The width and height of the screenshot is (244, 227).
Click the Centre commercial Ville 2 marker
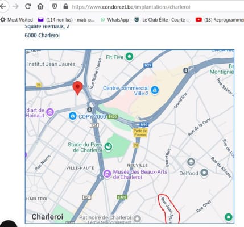coord(155,90)
